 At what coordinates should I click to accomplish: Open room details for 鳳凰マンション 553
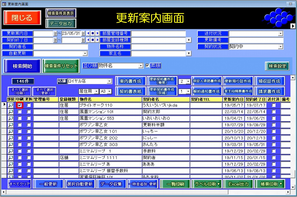[x=11, y=118]
